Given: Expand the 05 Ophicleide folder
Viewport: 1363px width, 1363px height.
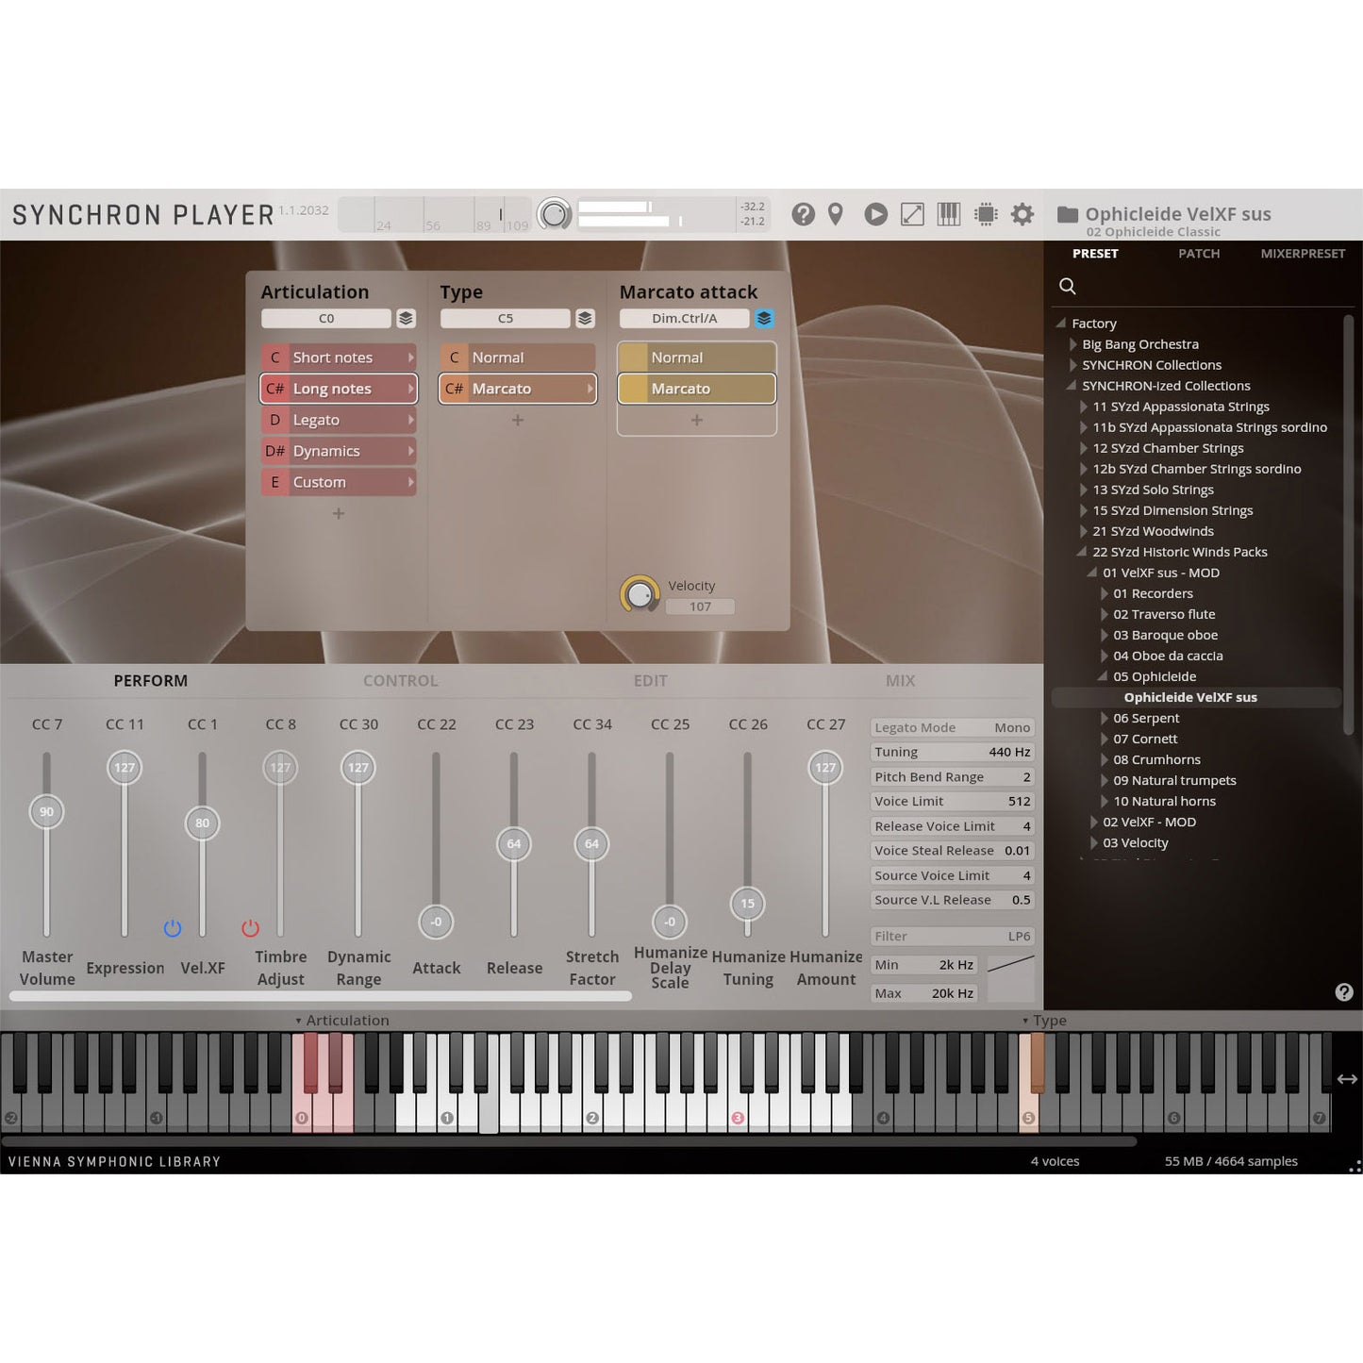Looking at the screenshot, I should pyautogui.click(x=1102, y=676).
